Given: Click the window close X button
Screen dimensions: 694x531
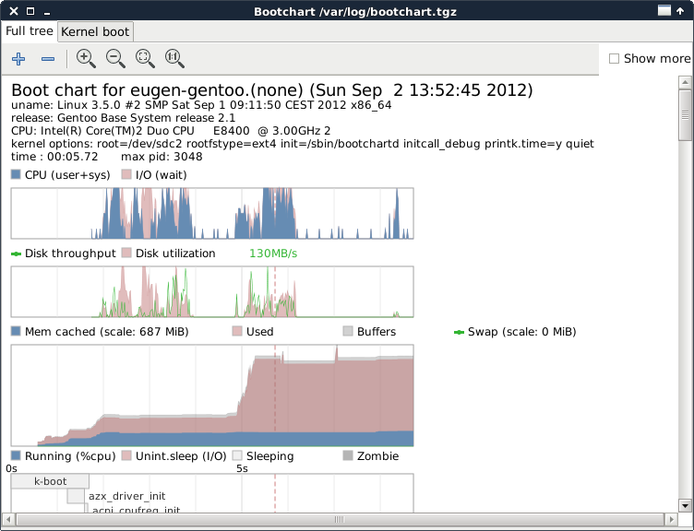Looking at the screenshot, I should pos(14,11).
